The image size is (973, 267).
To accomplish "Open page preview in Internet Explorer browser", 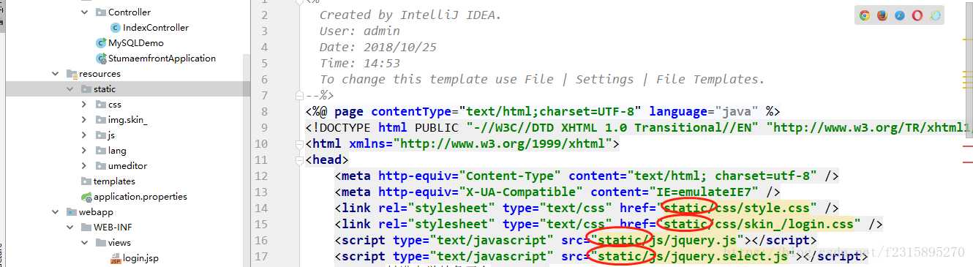I will 935,15.
